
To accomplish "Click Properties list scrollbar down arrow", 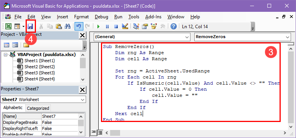I will 81,132.
